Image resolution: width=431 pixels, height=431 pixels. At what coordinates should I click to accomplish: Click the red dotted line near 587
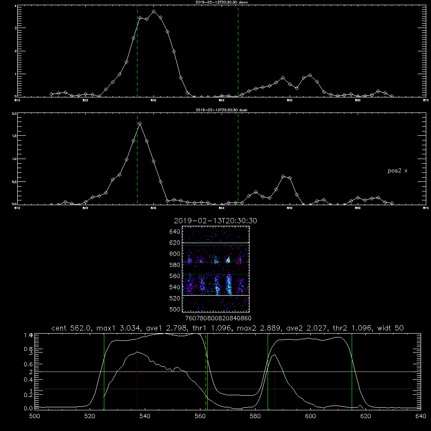point(275,371)
